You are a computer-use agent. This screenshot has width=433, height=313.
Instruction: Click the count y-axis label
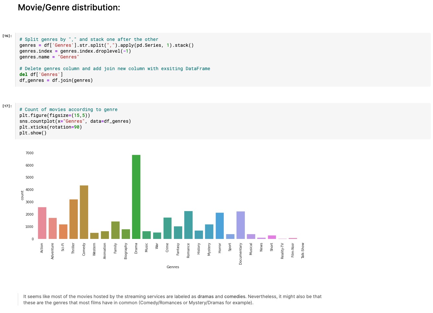pyautogui.click(x=22, y=195)
